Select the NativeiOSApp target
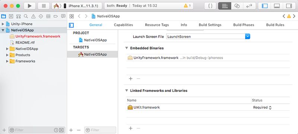The height and width of the screenshot is (134, 298). pos(92,54)
